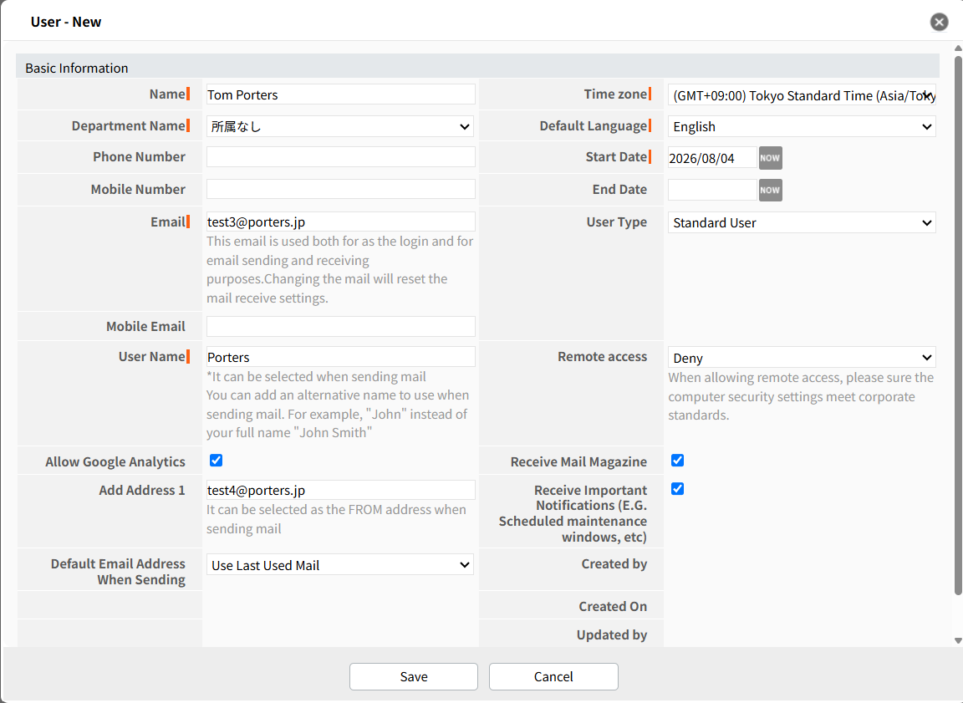This screenshot has width=963, height=703.
Task: Click the Updated by label
Action: [x=612, y=634]
